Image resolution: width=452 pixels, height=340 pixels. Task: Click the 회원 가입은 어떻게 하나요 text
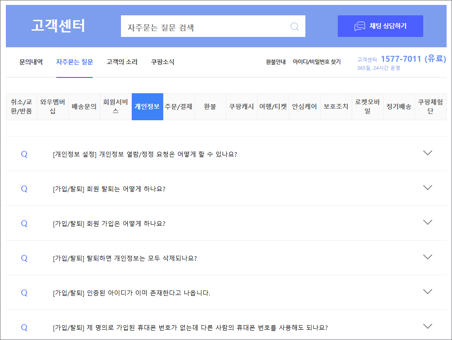click(x=109, y=223)
